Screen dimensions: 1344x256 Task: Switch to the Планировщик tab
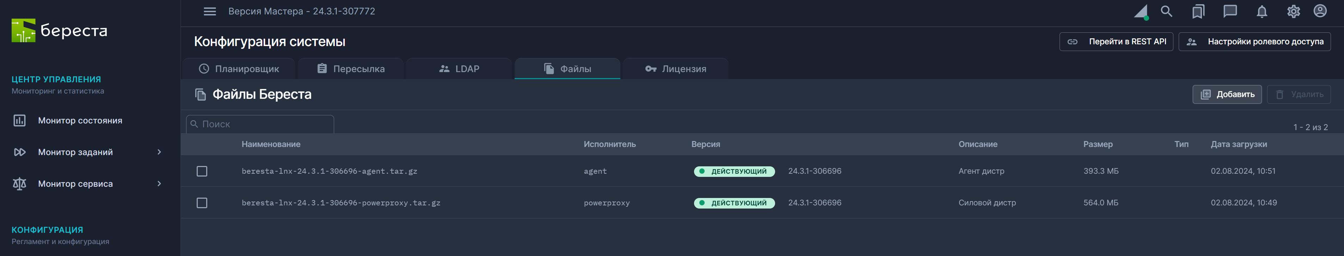pos(239,69)
